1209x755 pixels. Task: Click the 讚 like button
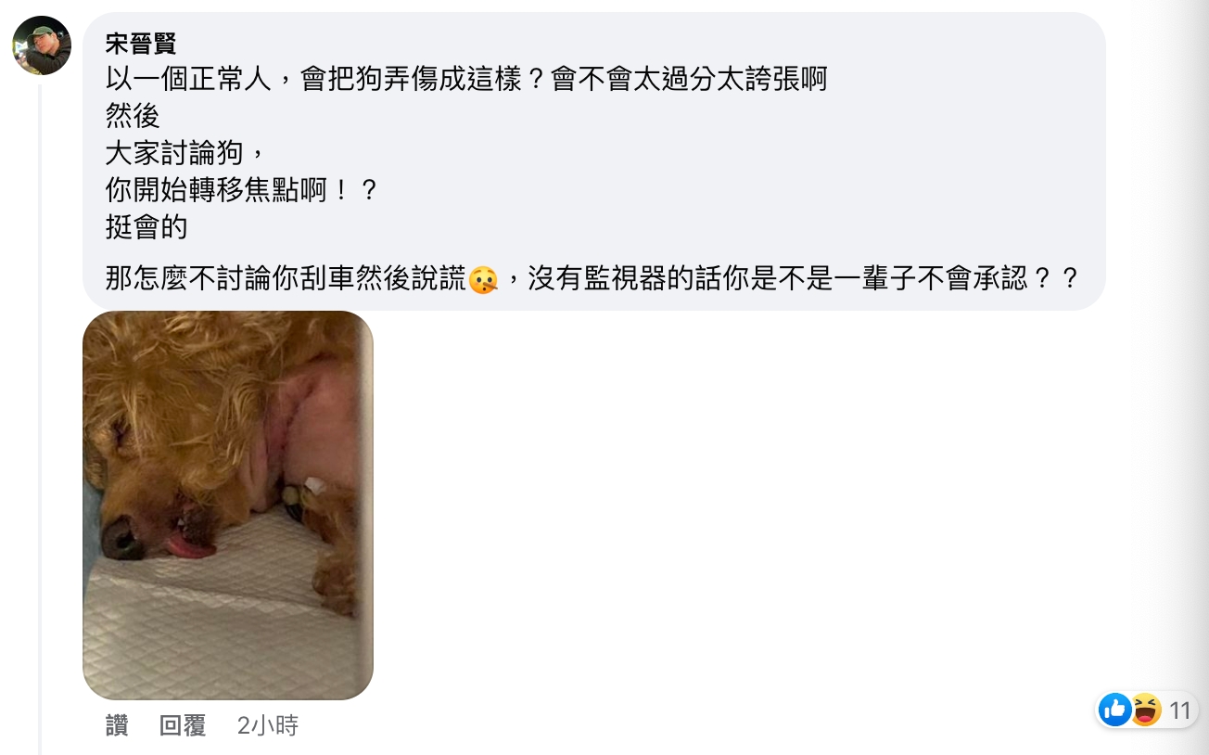(x=117, y=725)
